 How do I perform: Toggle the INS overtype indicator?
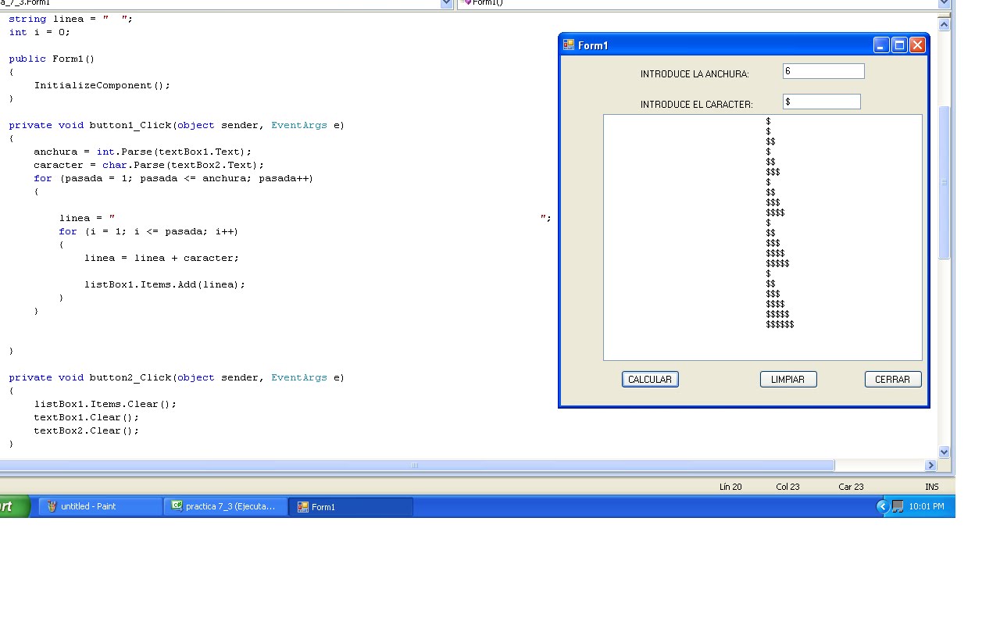(x=931, y=486)
